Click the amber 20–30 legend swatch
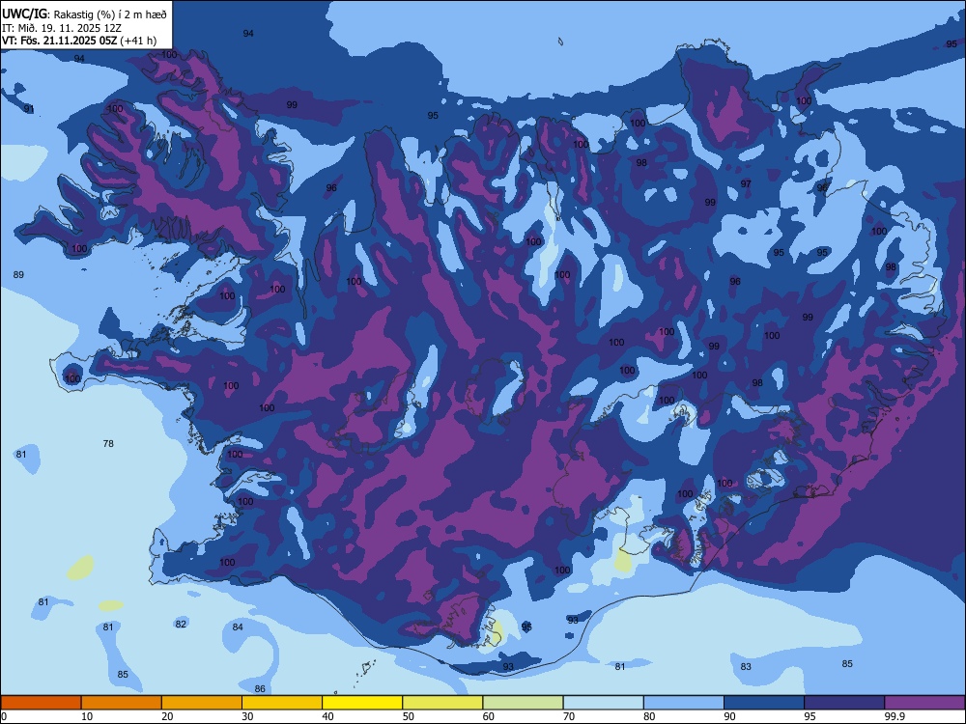The width and height of the screenshot is (966, 724). pos(202,703)
